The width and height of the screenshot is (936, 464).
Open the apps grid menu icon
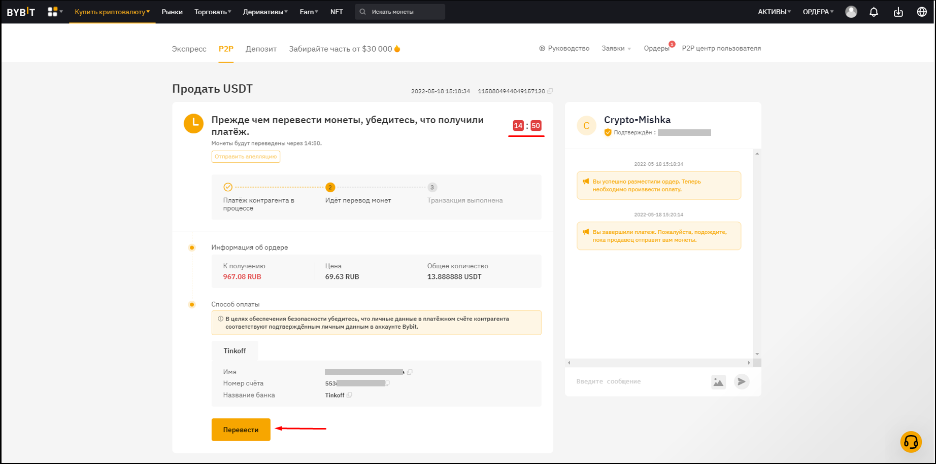(x=52, y=12)
